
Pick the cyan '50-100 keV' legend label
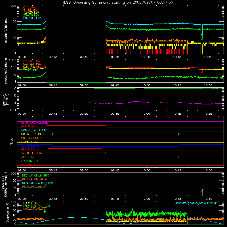tap(32, 18)
